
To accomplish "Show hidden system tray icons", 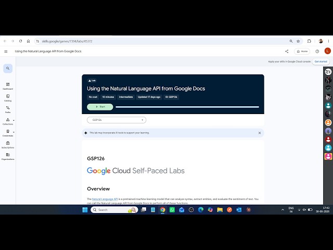I will point(283,210).
